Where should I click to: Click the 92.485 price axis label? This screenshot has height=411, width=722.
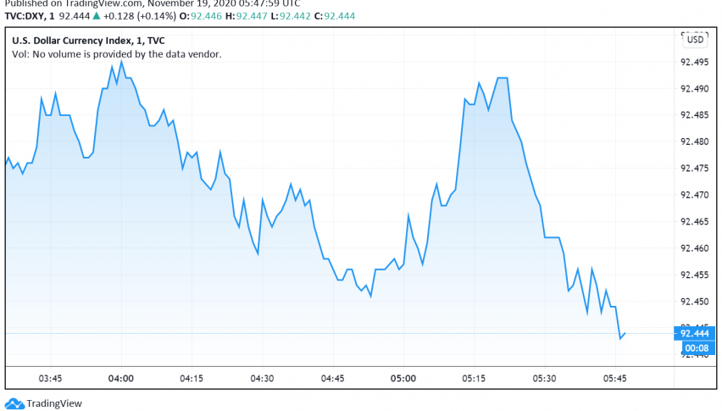(x=694, y=115)
